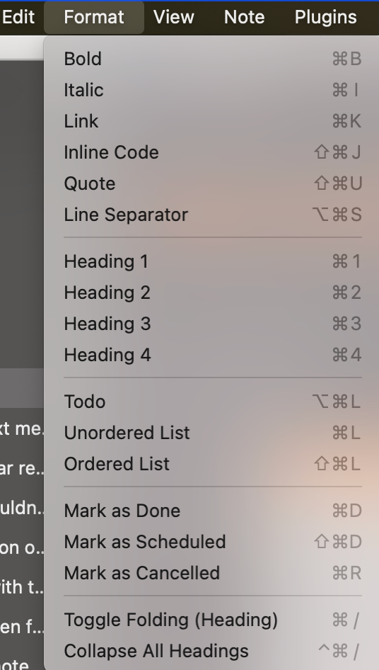Select Inline Code formatting
379x670 pixels.
tap(213, 152)
